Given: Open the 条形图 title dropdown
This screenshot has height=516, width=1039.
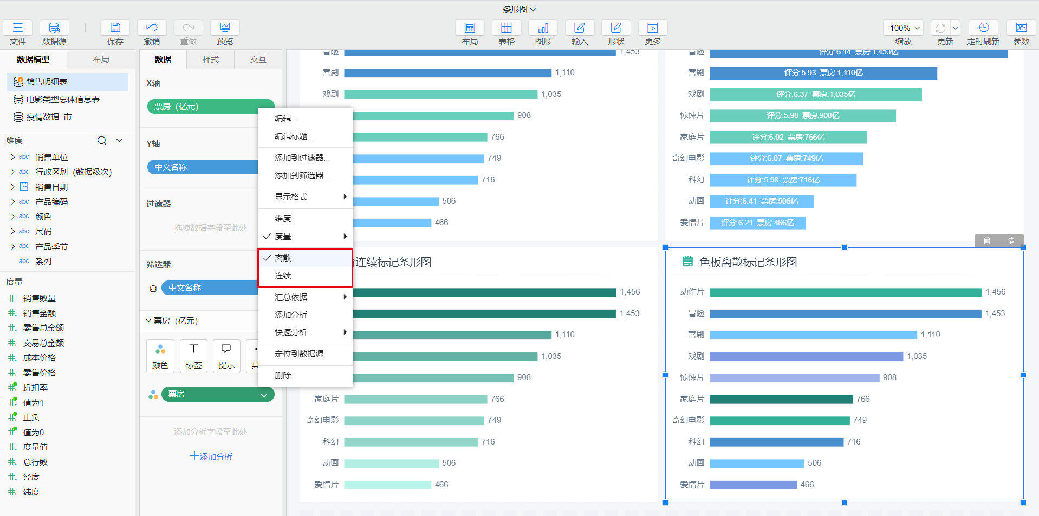Looking at the screenshot, I should tap(519, 9).
